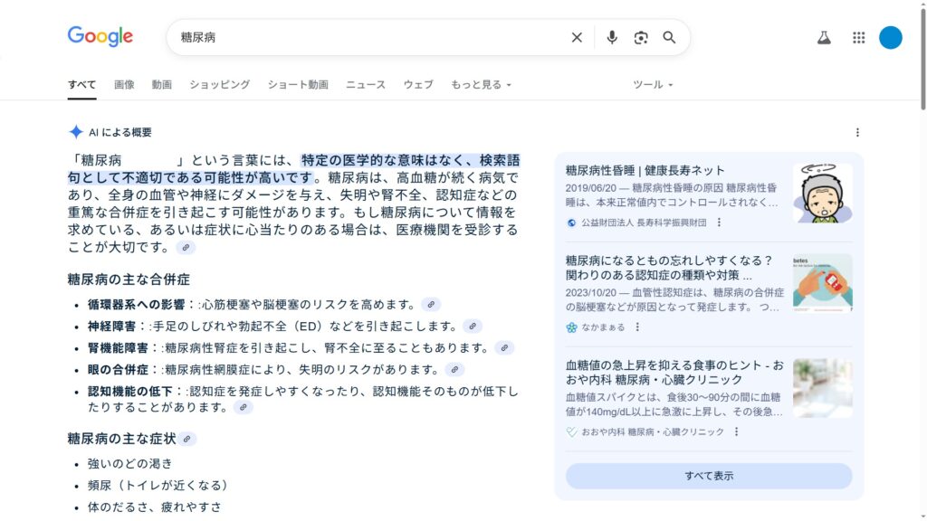Focus the search field containing 糖尿病
927x521 pixels.
(x=362, y=37)
